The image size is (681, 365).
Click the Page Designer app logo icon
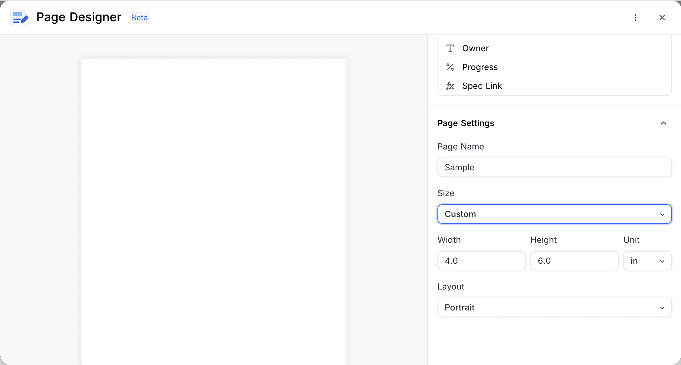pos(19,18)
